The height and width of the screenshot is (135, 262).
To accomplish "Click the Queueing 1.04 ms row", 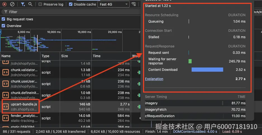I will coord(195,21).
